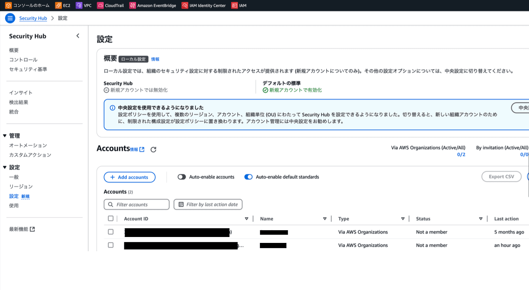Open リージョン settings in the sidebar
529x290 pixels.
(x=21, y=186)
